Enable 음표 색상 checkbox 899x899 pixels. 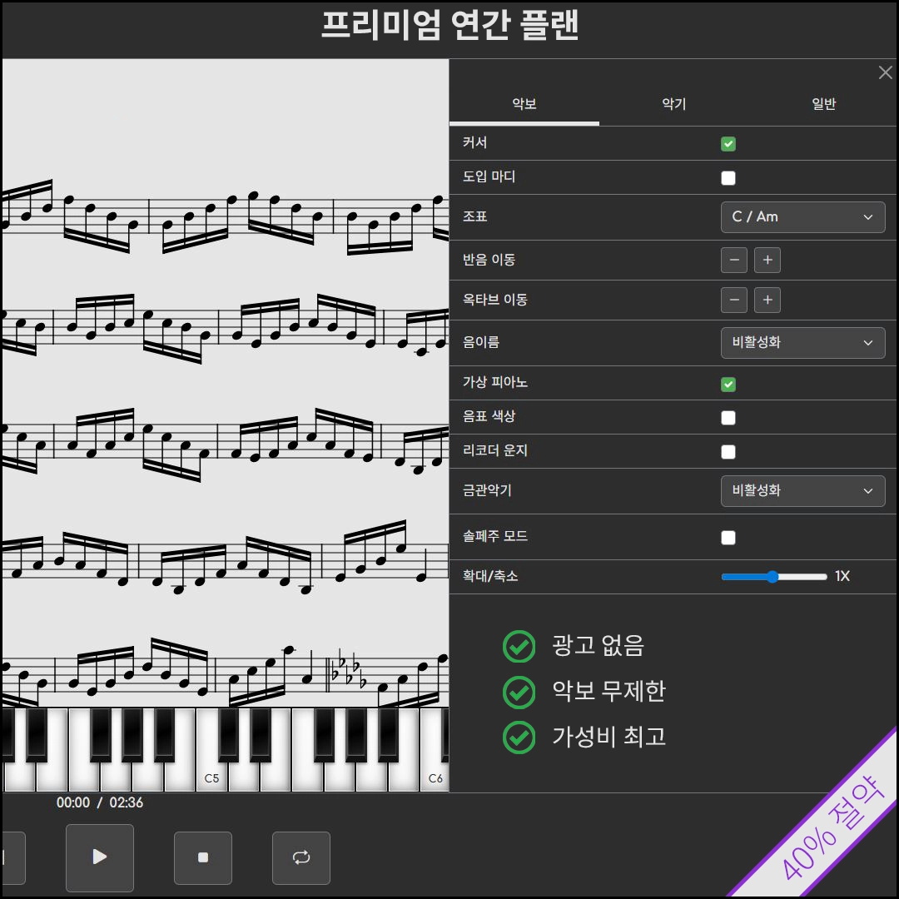728,418
